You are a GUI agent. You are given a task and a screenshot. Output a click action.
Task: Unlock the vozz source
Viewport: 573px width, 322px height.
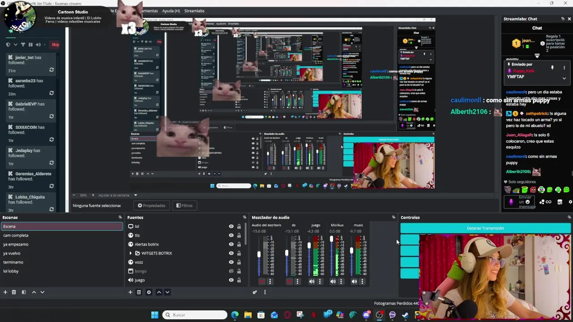(239, 262)
